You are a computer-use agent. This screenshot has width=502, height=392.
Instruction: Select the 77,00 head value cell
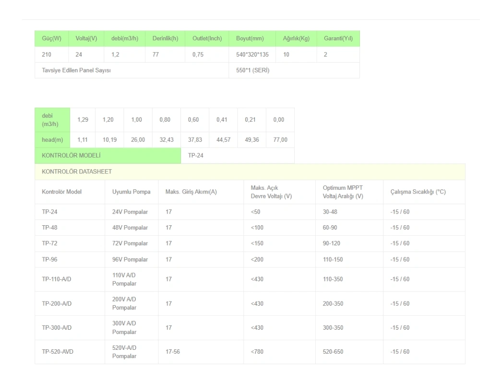click(x=280, y=139)
